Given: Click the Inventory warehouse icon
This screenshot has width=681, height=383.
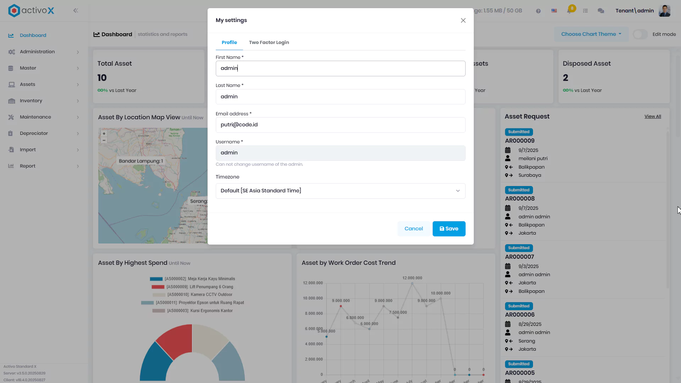Looking at the screenshot, I should point(11,101).
